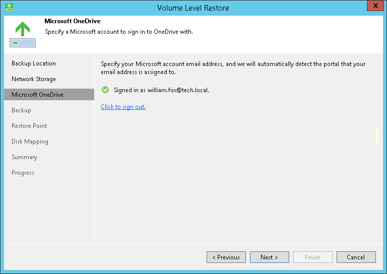Click the 'Volume Level Restore' window title
387x274 pixels.
point(193,8)
